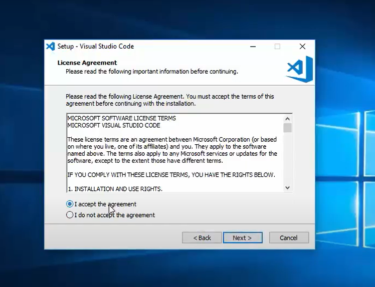Click the 'These license terms are an agreement' paragraph

point(172,150)
